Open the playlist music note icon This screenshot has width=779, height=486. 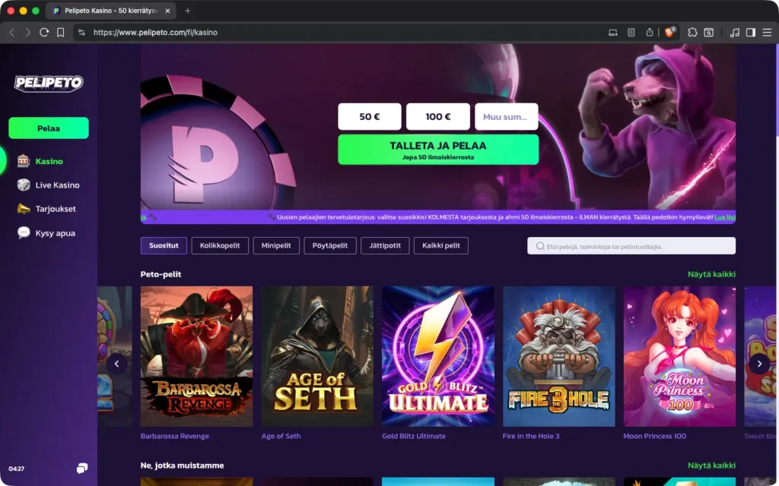734,33
